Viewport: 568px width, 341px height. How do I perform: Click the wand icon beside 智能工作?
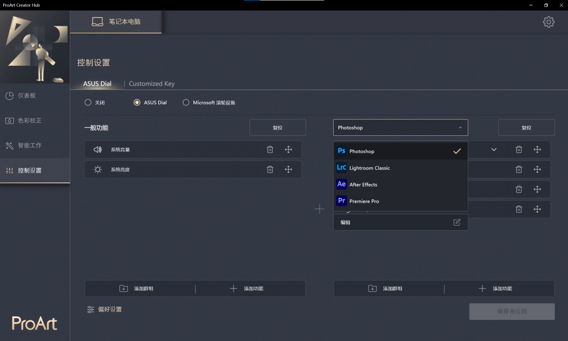9,146
